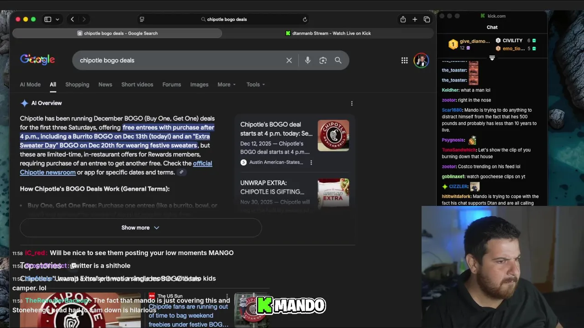Image resolution: width=584 pixels, height=328 pixels.
Task: Switch to dtanmanb Stream Kick tab
Action: pos(328,33)
